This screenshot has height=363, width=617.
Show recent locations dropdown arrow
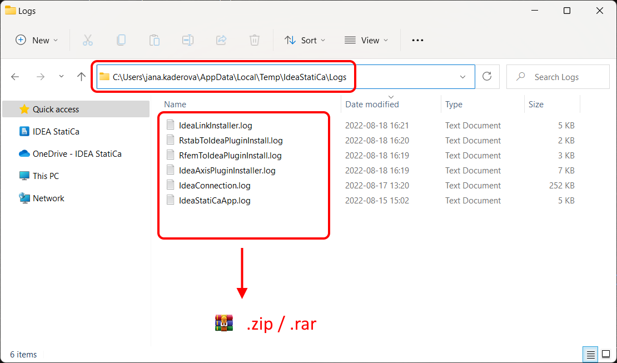61,76
